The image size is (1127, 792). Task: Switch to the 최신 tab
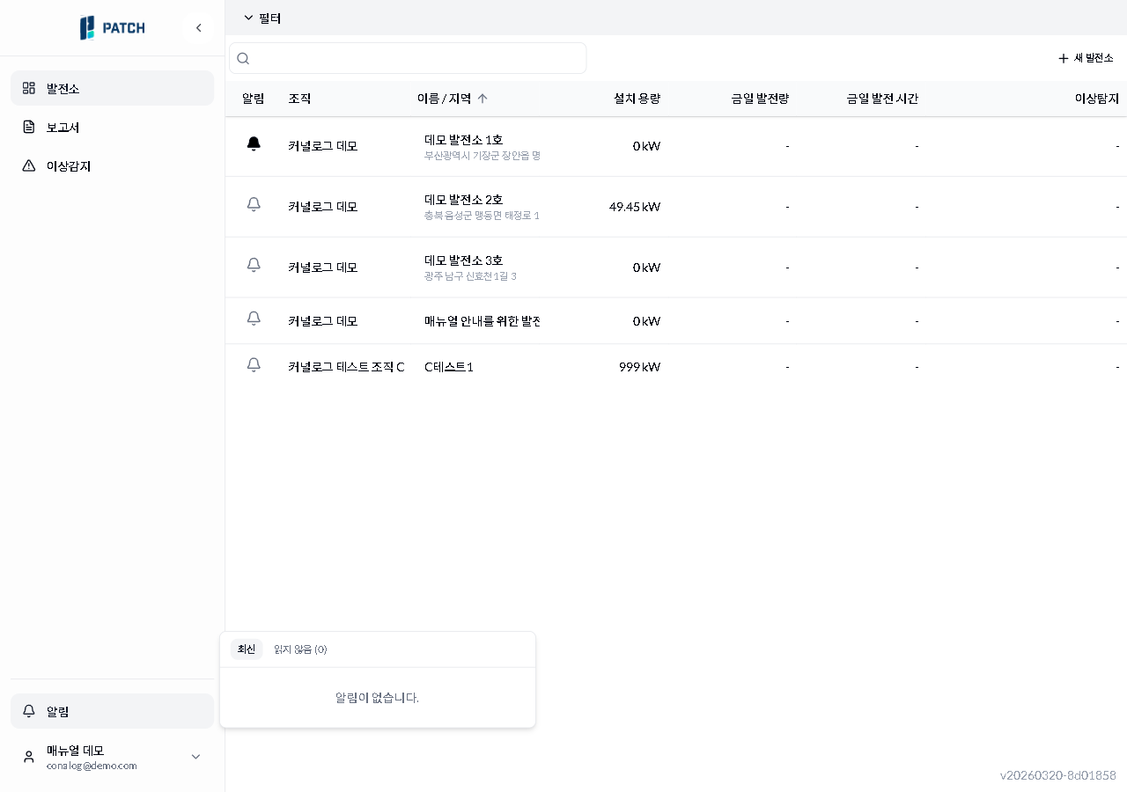point(247,649)
